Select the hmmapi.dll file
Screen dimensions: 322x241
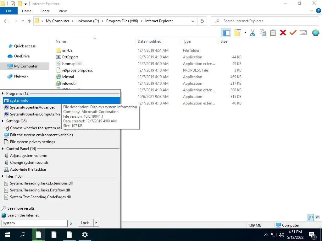click(x=72, y=63)
